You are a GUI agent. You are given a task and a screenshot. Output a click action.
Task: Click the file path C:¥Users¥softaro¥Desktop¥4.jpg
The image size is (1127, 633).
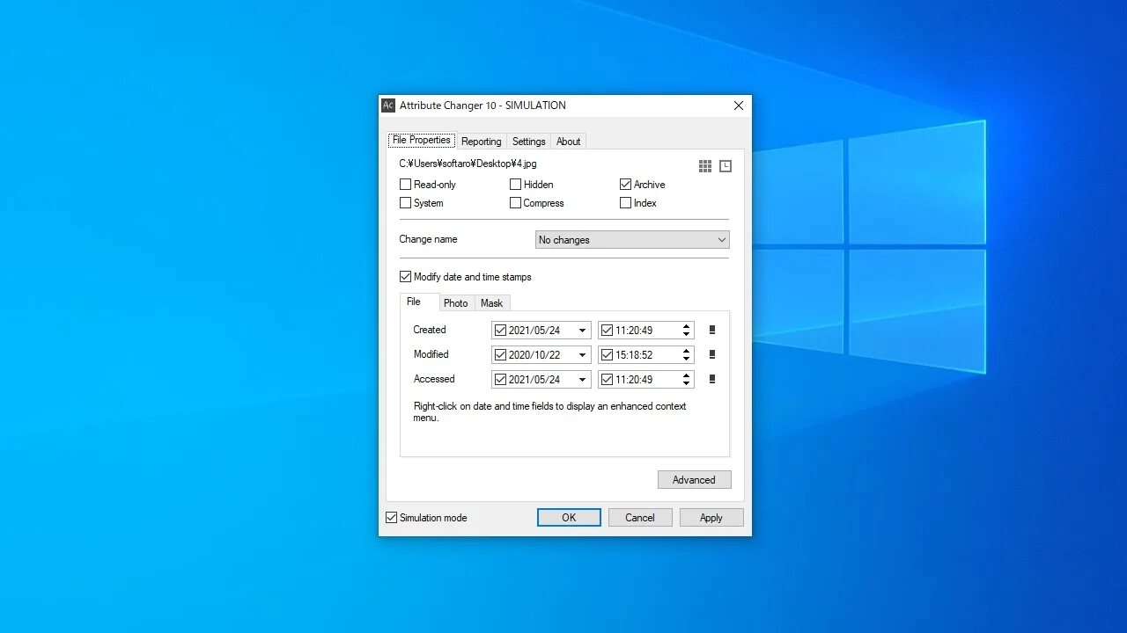click(468, 164)
